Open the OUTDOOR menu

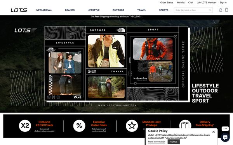(118, 10)
